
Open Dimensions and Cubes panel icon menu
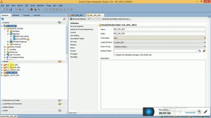pos(60,100)
